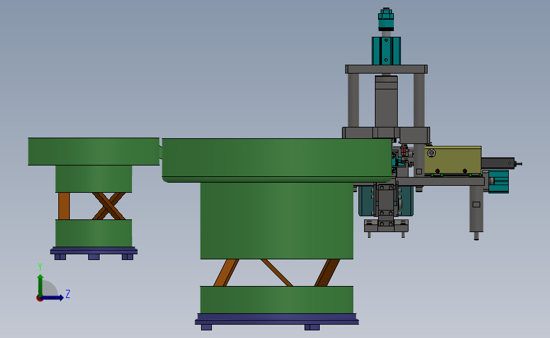The width and height of the screenshot is (550, 338).
Task: Select the small feeder's wide green top bowl
Action: coord(94,152)
